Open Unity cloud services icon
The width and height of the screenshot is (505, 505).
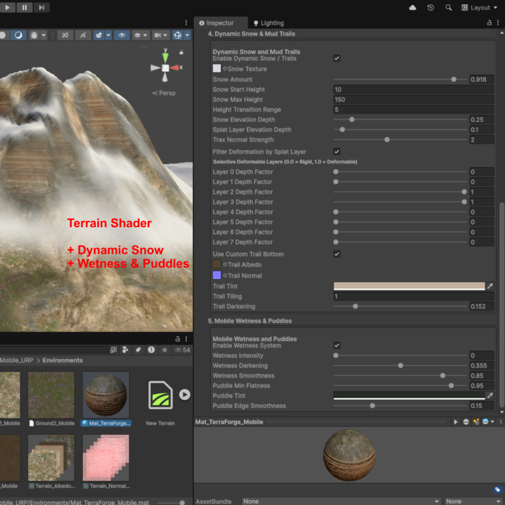tap(413, 8)
